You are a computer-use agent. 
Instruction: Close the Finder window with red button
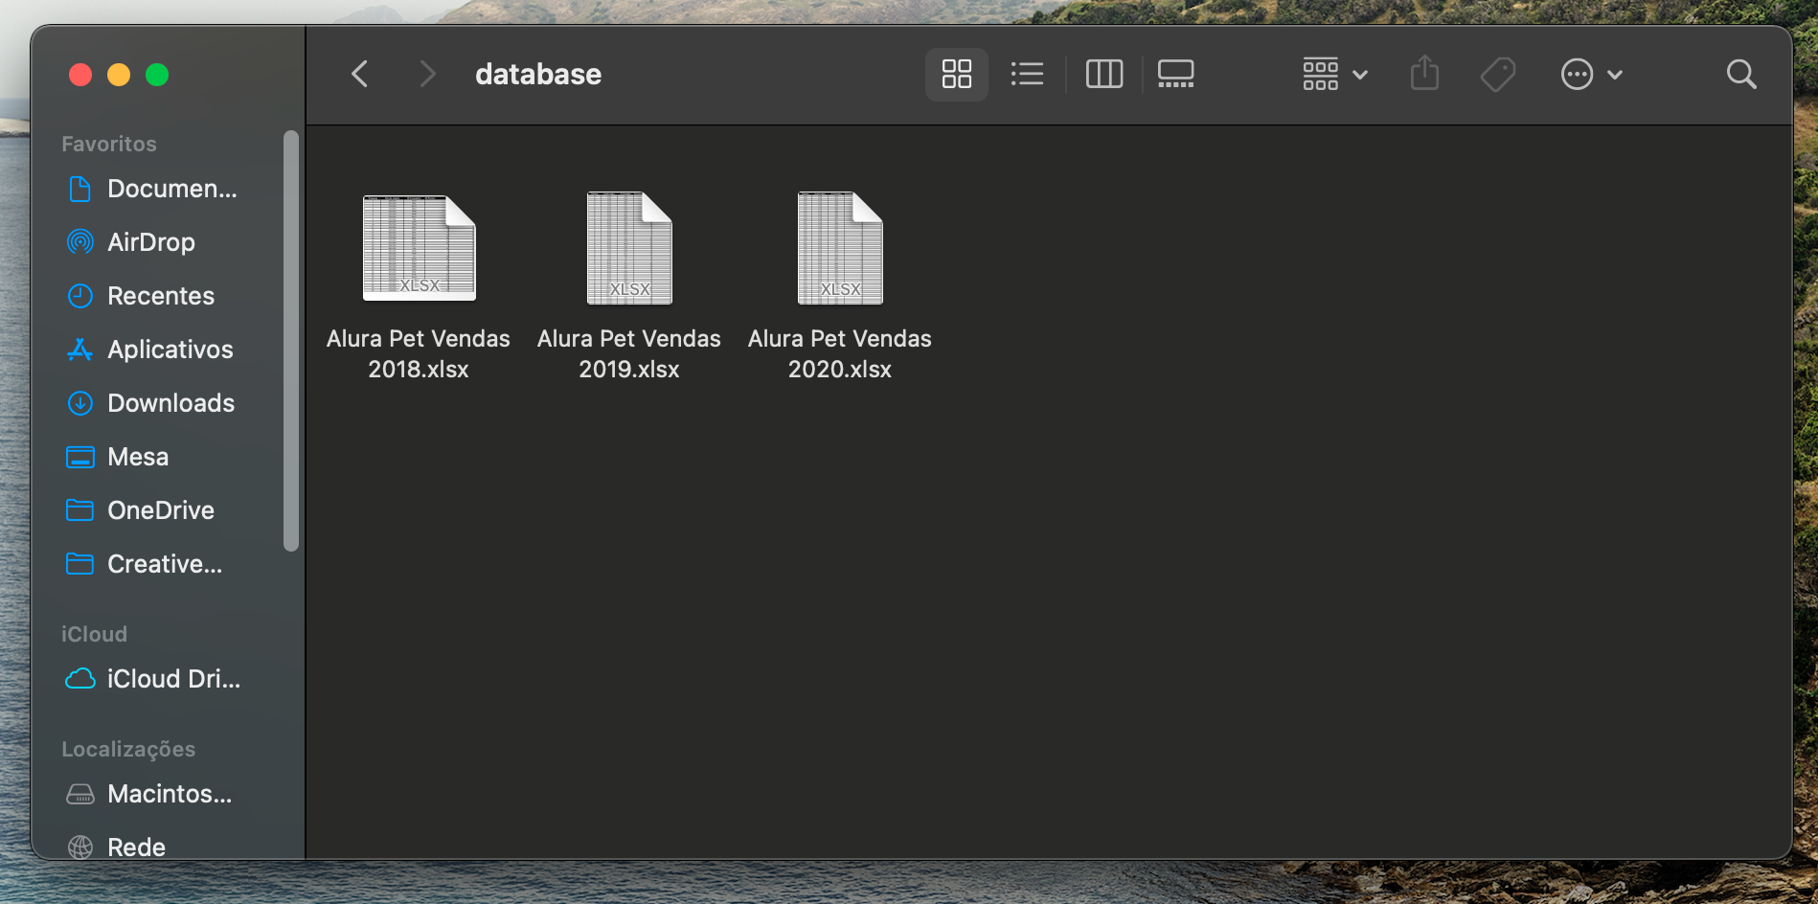pos(80,75)
